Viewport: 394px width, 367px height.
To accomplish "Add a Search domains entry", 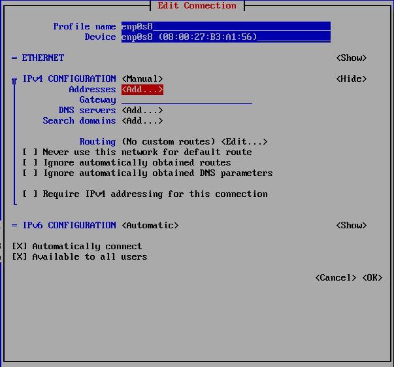I will pos(142,121).
